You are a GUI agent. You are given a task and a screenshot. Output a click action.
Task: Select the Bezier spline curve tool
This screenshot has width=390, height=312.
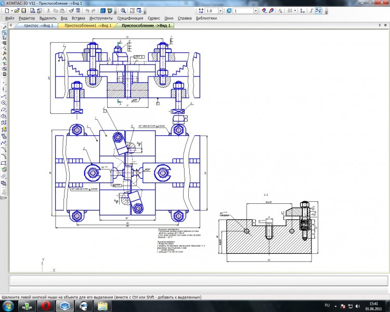pos(4,143)
